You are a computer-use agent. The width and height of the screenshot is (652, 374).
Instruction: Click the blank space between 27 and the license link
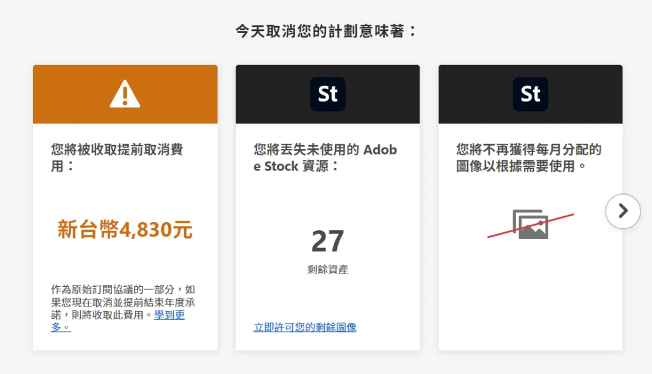[x=327, y=299]
